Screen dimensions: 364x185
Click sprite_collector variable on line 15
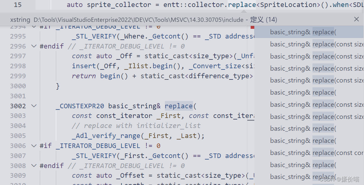[119, 5]
